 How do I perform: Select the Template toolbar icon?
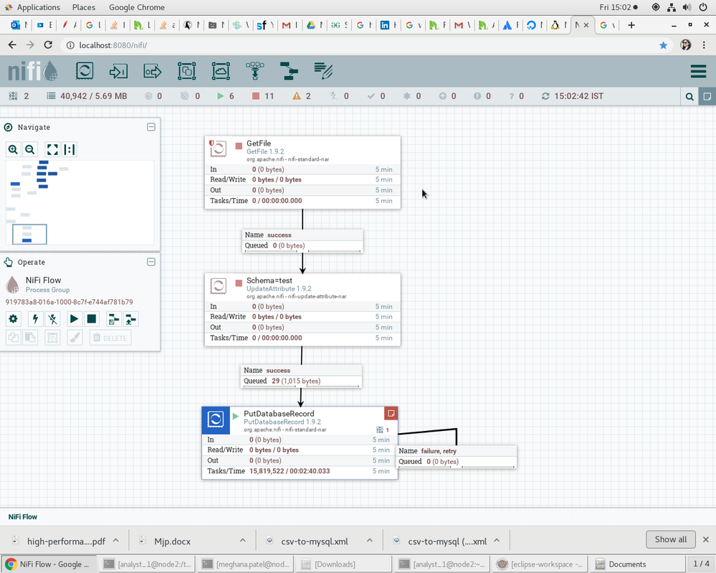(x=289, y=71)
